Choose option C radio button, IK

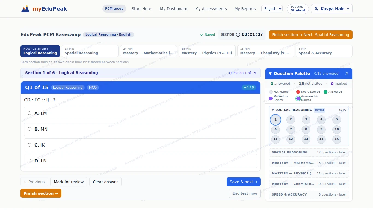coord(29,145)
